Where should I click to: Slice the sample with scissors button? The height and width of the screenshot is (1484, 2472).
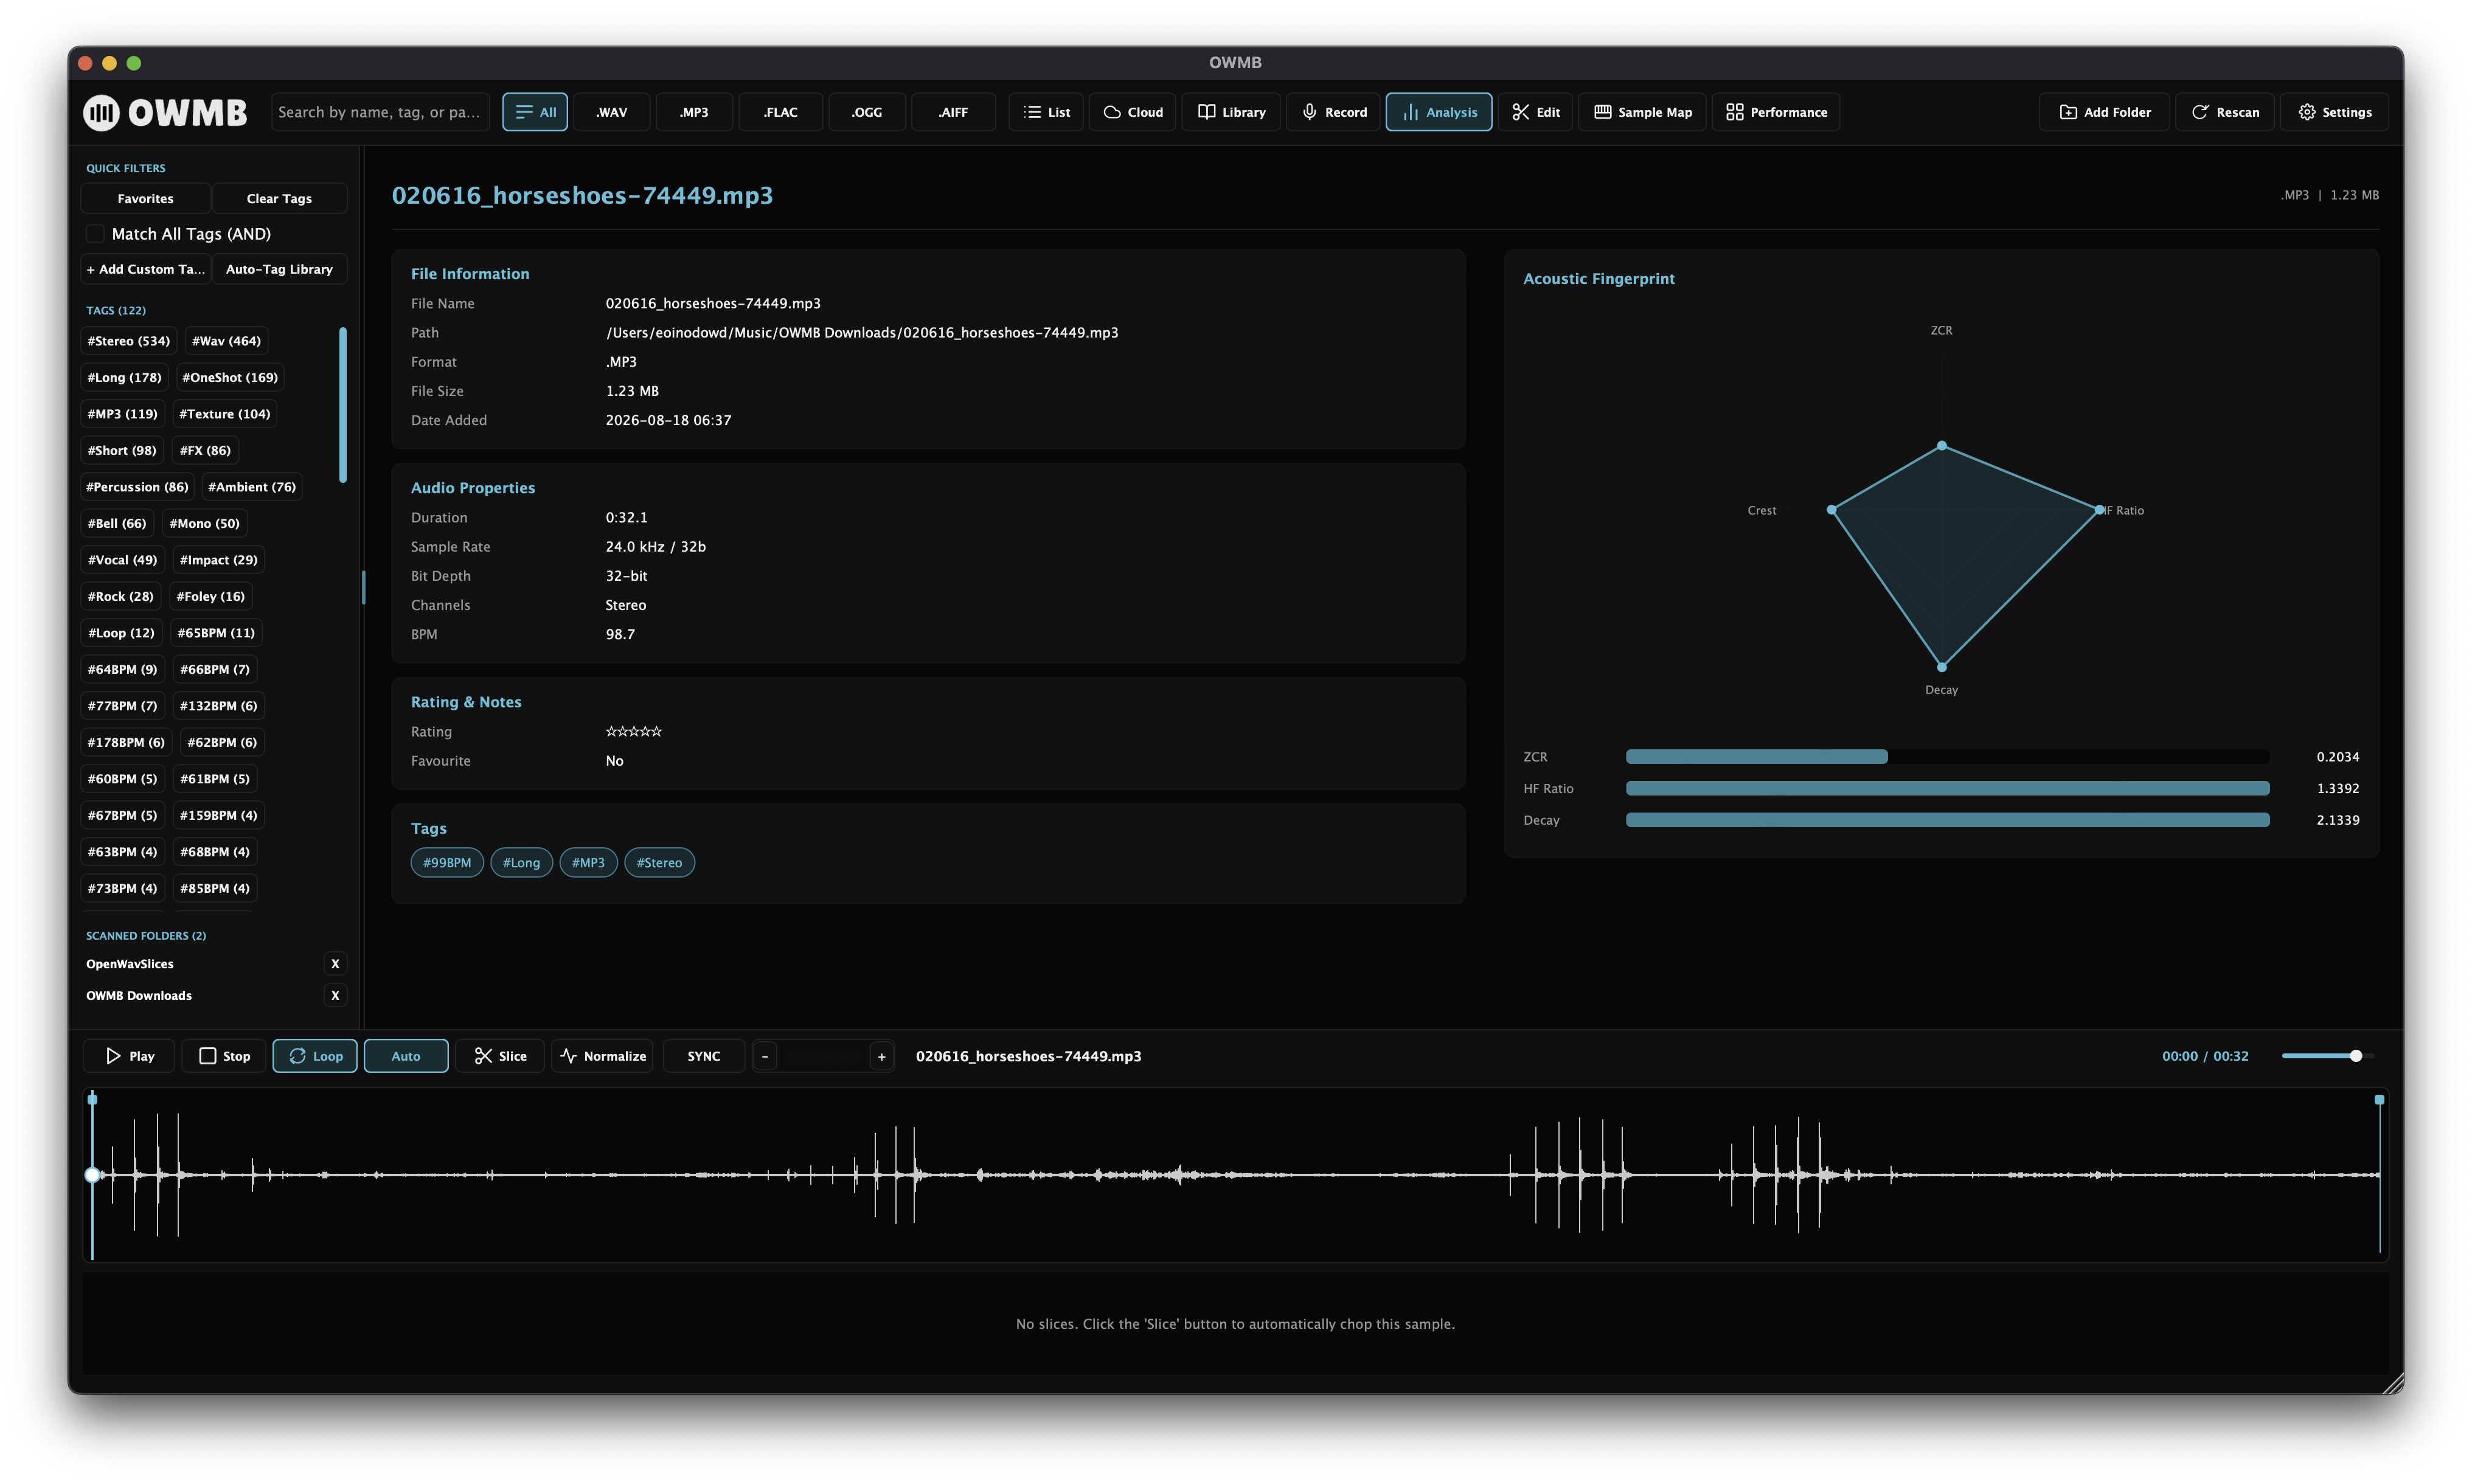pos(500,1056)
